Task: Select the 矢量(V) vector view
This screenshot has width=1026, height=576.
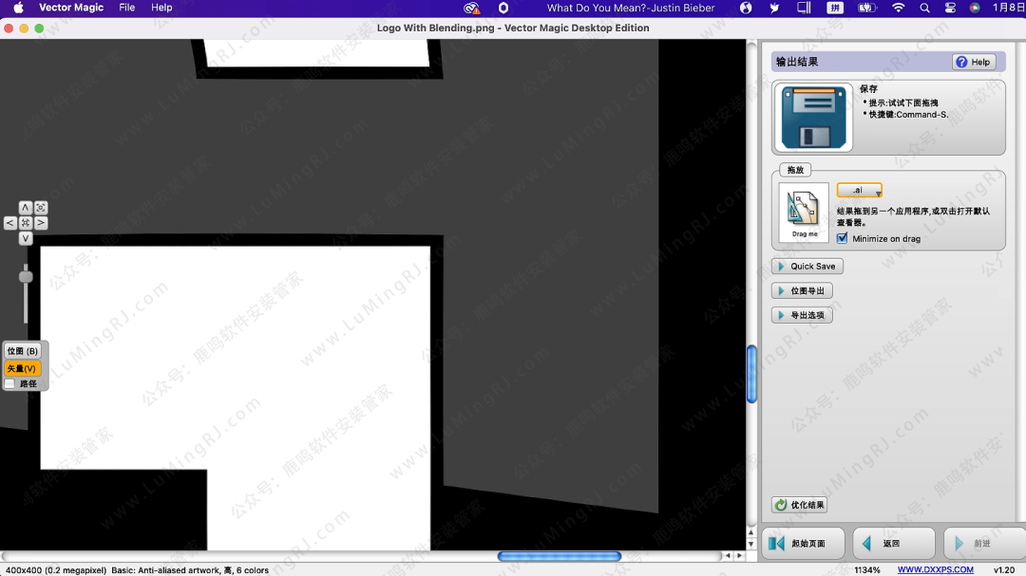Action: click(23, 368)
